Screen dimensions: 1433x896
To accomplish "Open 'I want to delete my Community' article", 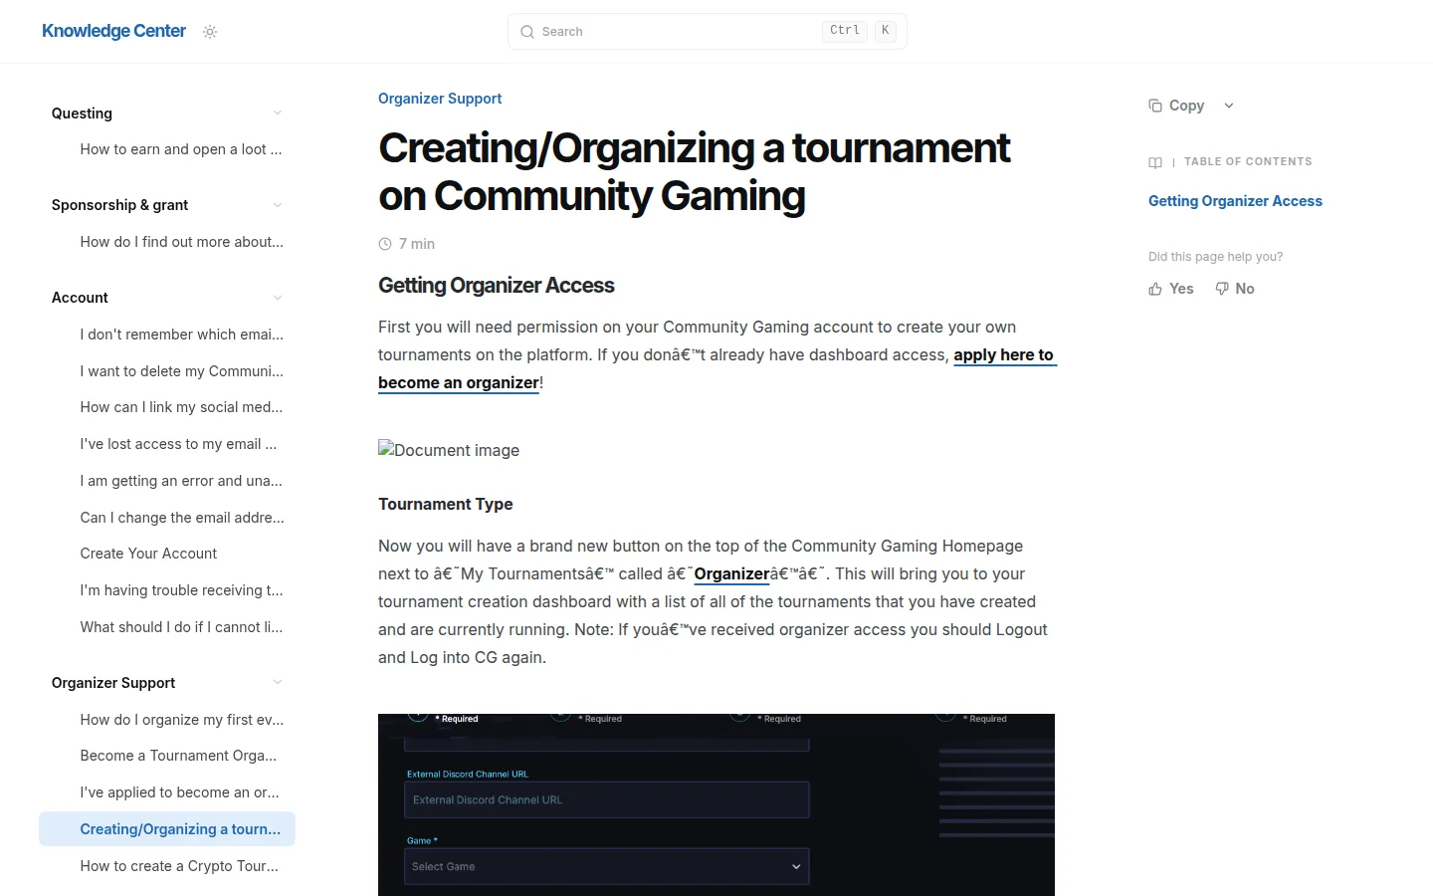I will (x=182, y=371).
